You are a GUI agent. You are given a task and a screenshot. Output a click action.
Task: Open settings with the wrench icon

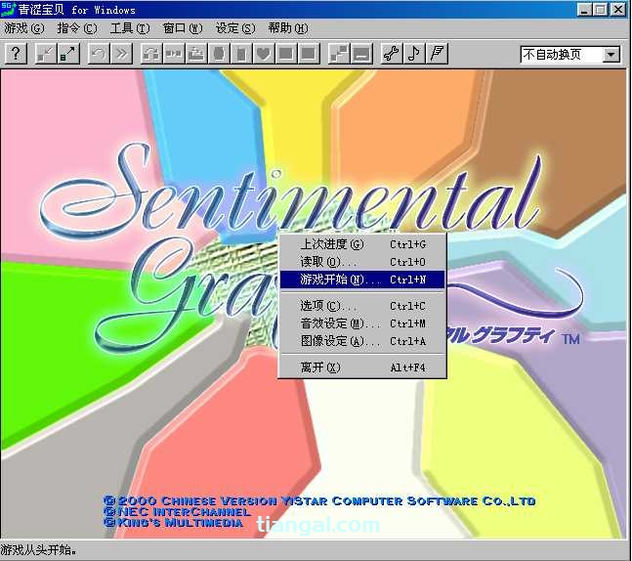(x=391, y=53)
